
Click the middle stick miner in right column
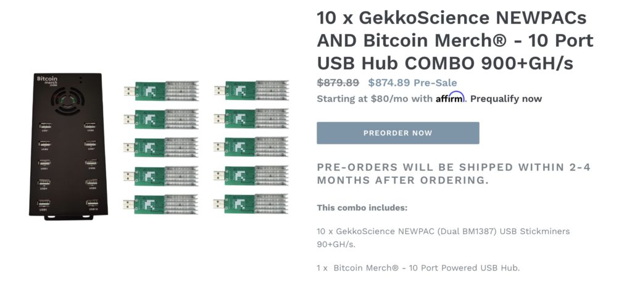252,147
